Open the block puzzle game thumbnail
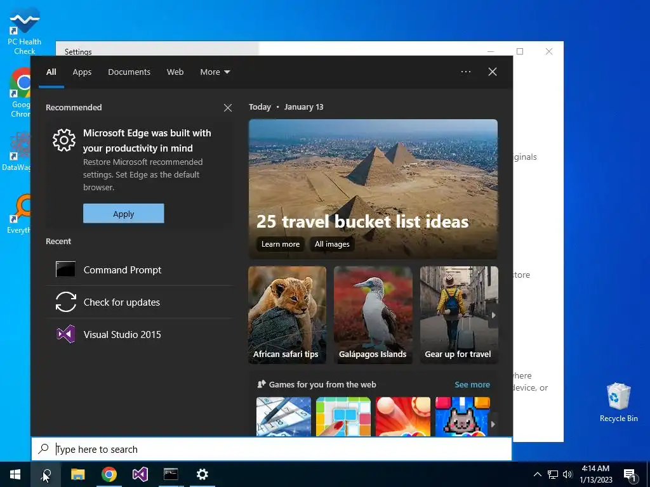Screen dimensions: 650x487 343,417
